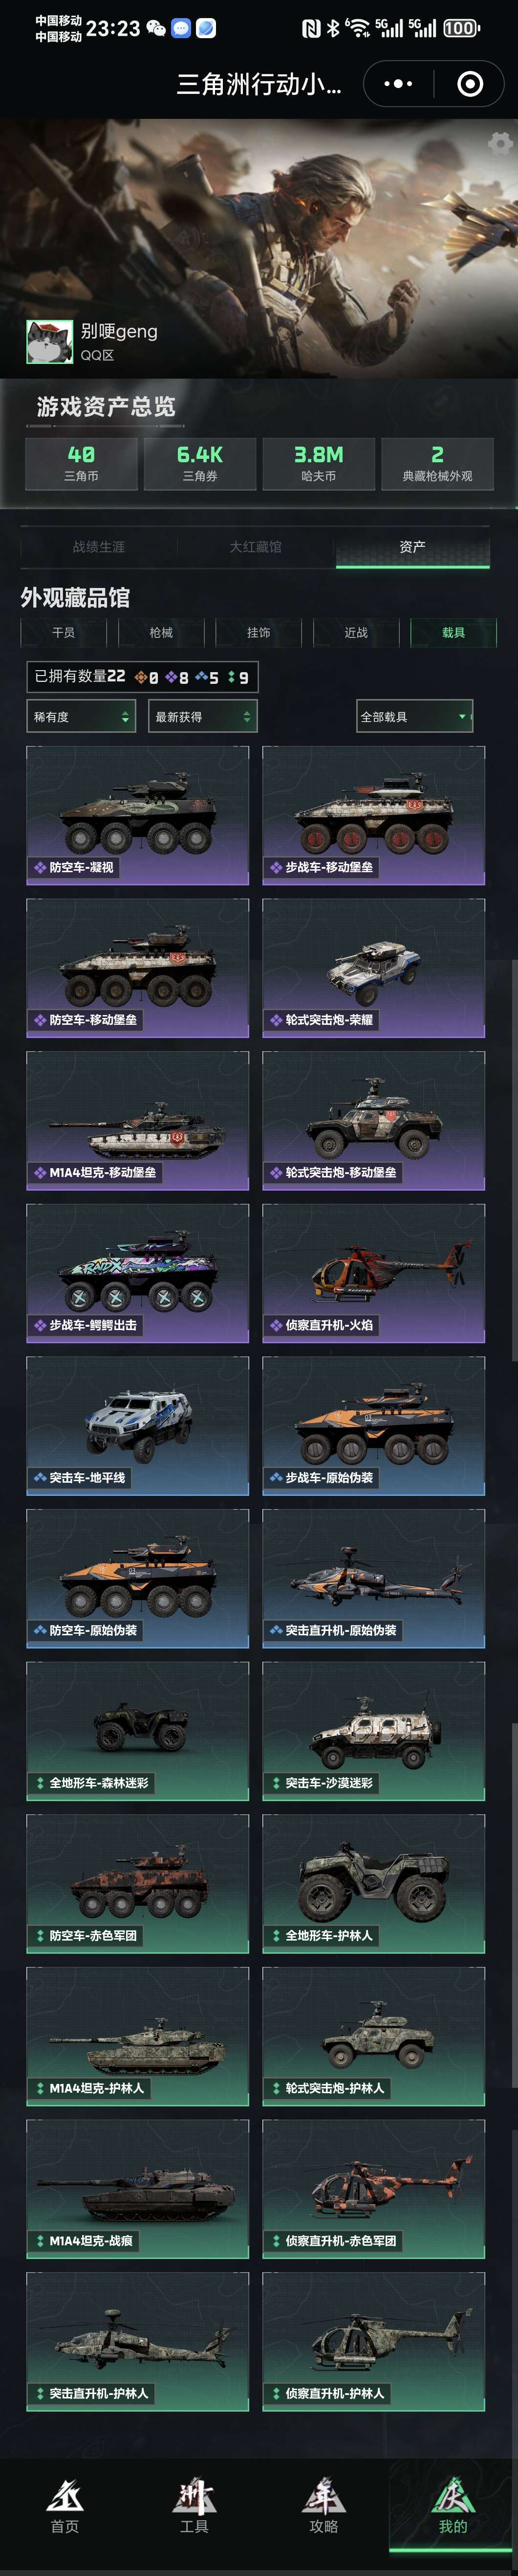This screenshot has width=518, height=2576.
Task: Open the settings gear on the banner
Action: [x=500, y=143]
